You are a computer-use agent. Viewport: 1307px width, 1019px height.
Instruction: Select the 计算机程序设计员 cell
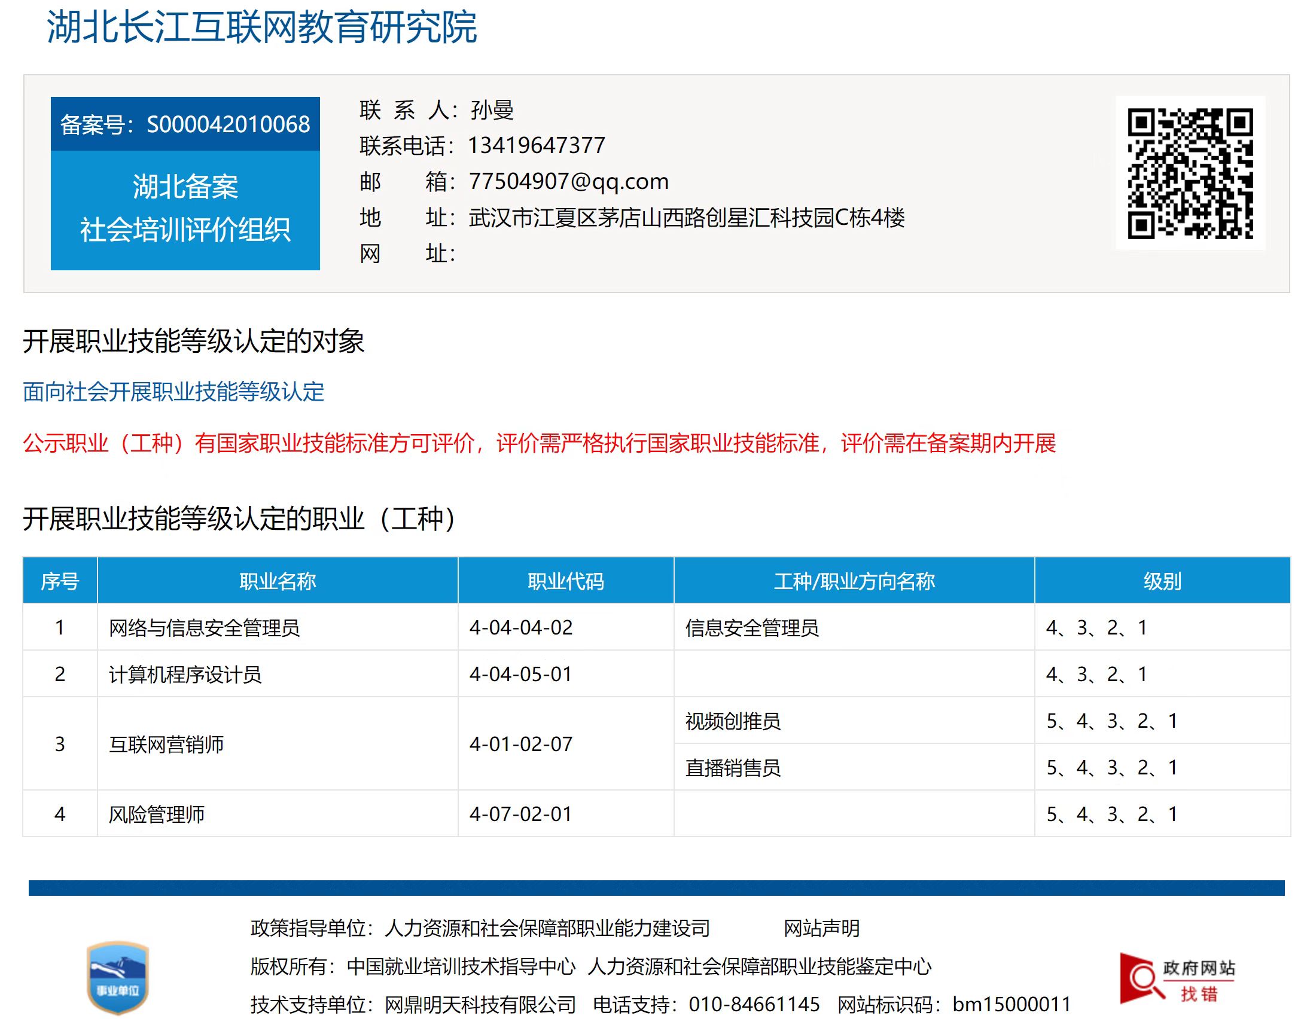[185, 675]
